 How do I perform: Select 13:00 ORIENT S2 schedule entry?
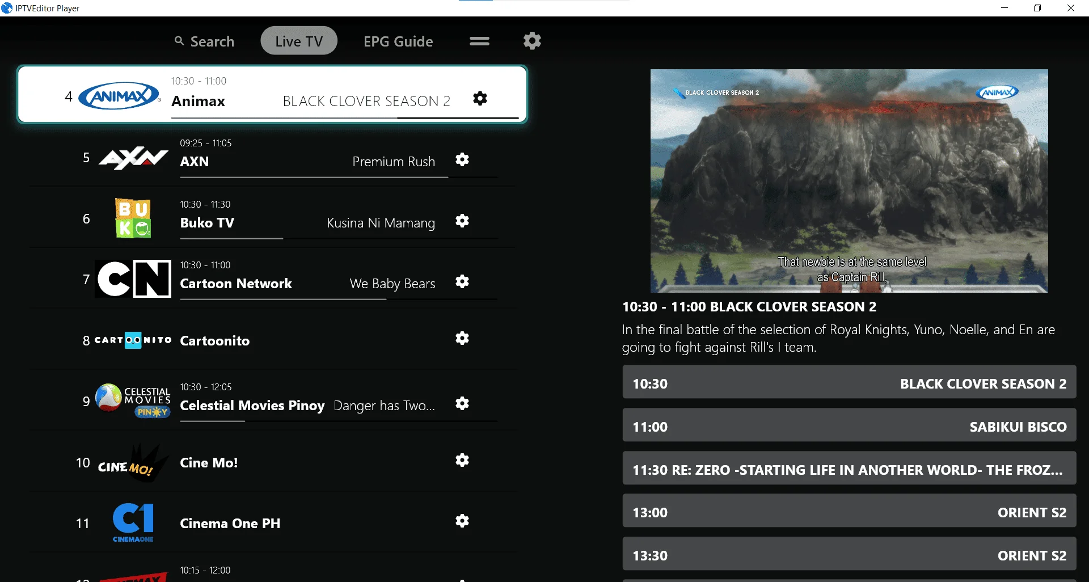coord(849,511)
